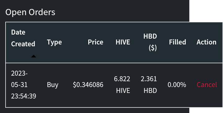The image size is (223, 113).
Task: Select the order date 2023-05-31 23:54:39
Action: pyautogui.click(x=24, y=85)
